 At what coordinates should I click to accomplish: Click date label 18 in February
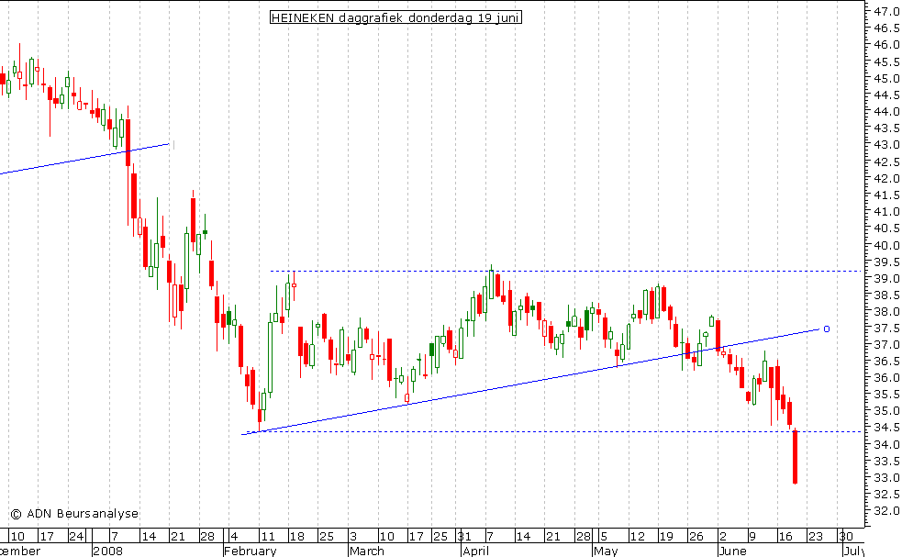(x=296, y=536)
